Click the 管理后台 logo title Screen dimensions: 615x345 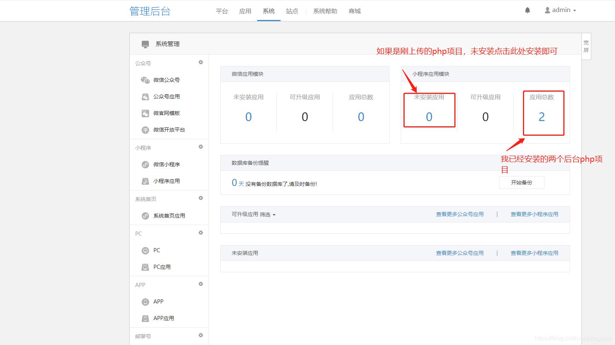tap(150, 11)
